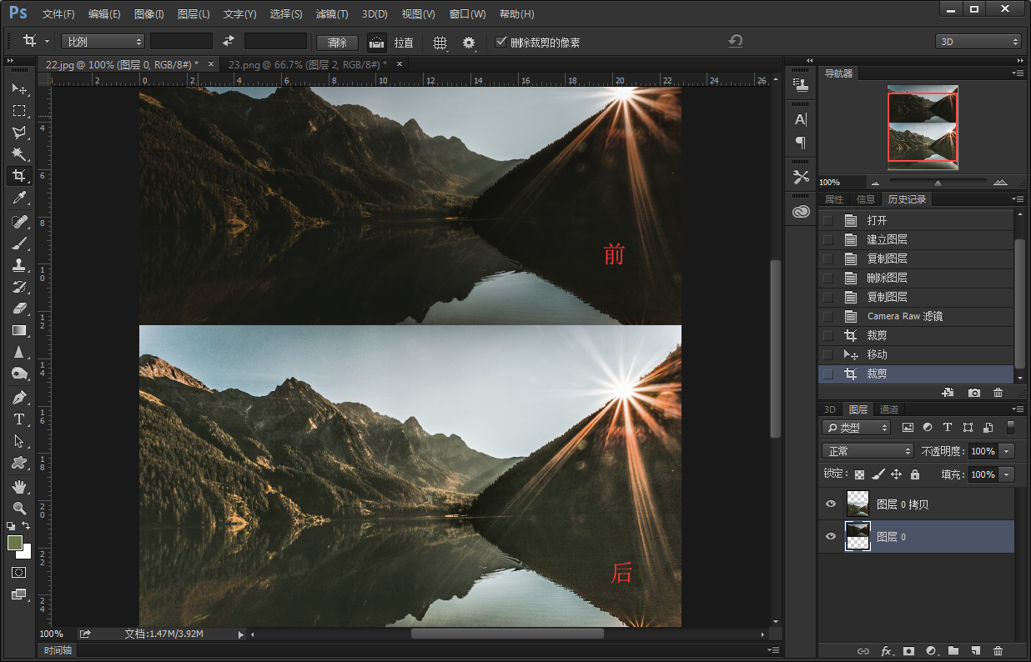Hide the 图层 0 拷贝 layer
The image size is (1031, 662).
pyautogui.click(x=830, y=504)
